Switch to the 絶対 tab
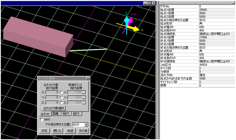236x140 pixels. click(76, 114)
